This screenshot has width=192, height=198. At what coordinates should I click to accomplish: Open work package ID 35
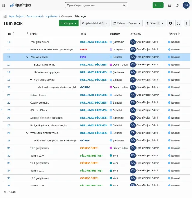click(9, 178)
